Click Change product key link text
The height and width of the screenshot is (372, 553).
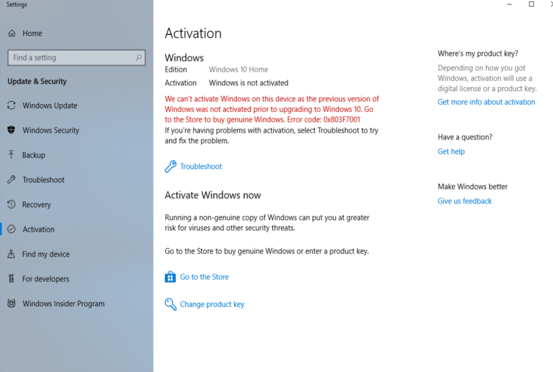(x=212, y=304)
